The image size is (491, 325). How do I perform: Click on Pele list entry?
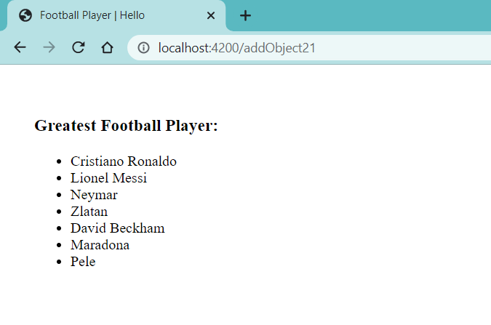coord(83,262)
